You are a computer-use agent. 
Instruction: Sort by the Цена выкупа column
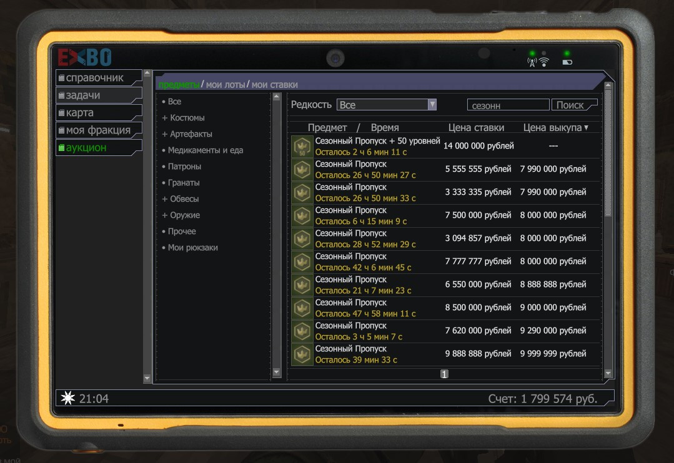tap(555, 127)
